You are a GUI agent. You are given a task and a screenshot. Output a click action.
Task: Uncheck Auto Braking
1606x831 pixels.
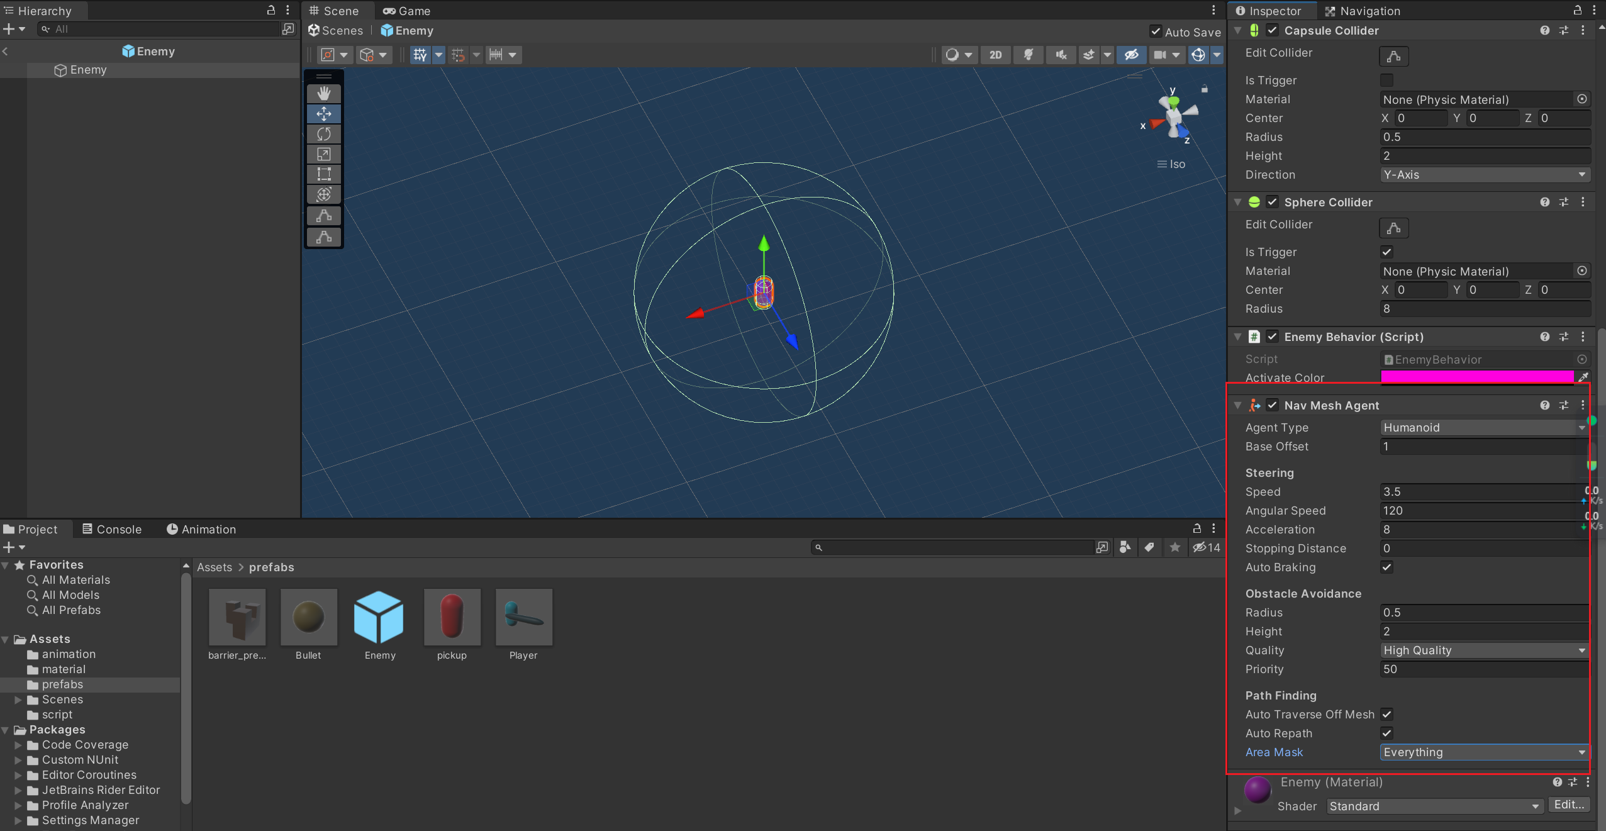[1386, 567]
